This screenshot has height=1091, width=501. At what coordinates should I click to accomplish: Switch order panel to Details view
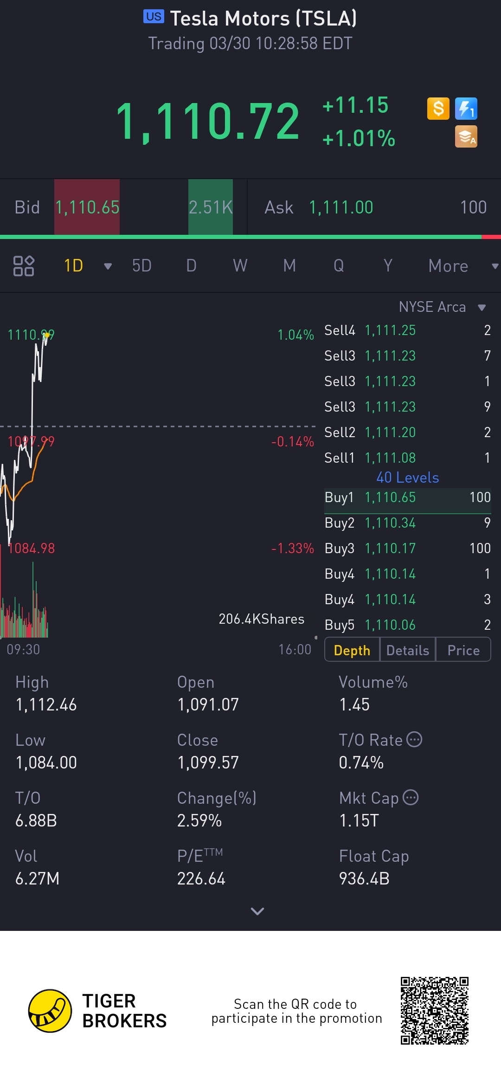pos(408,650)
